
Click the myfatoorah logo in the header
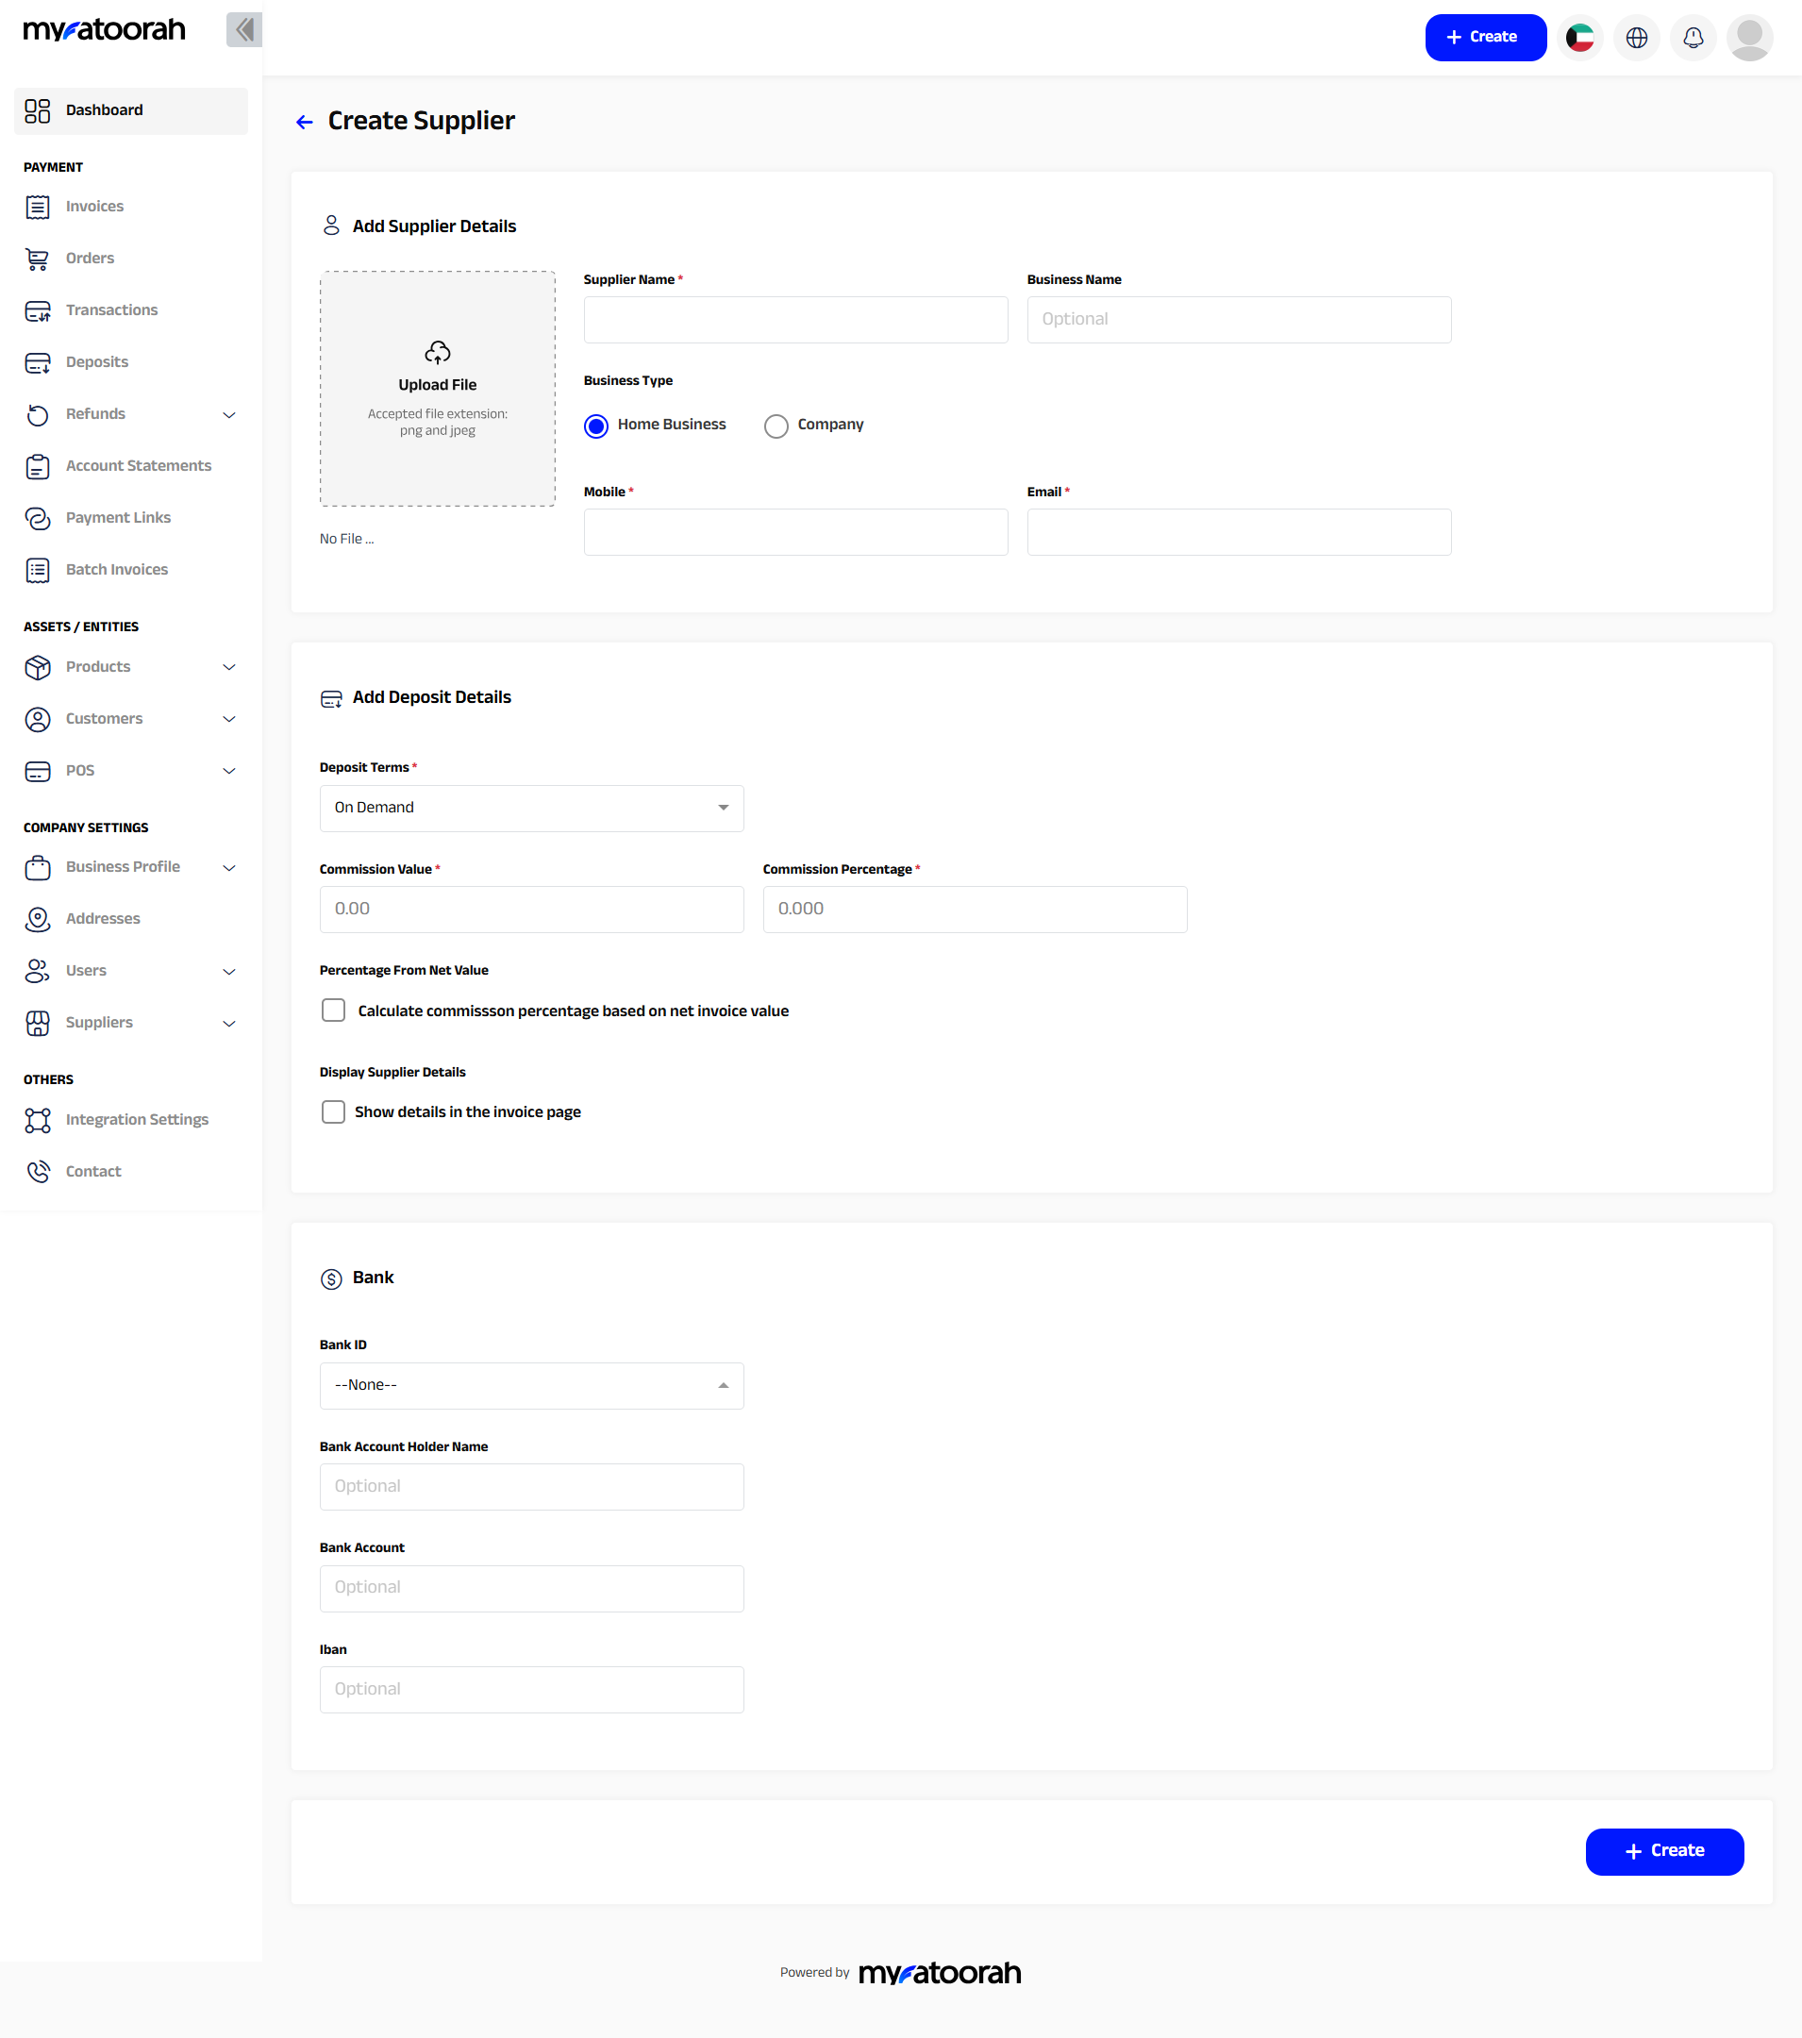104,30
